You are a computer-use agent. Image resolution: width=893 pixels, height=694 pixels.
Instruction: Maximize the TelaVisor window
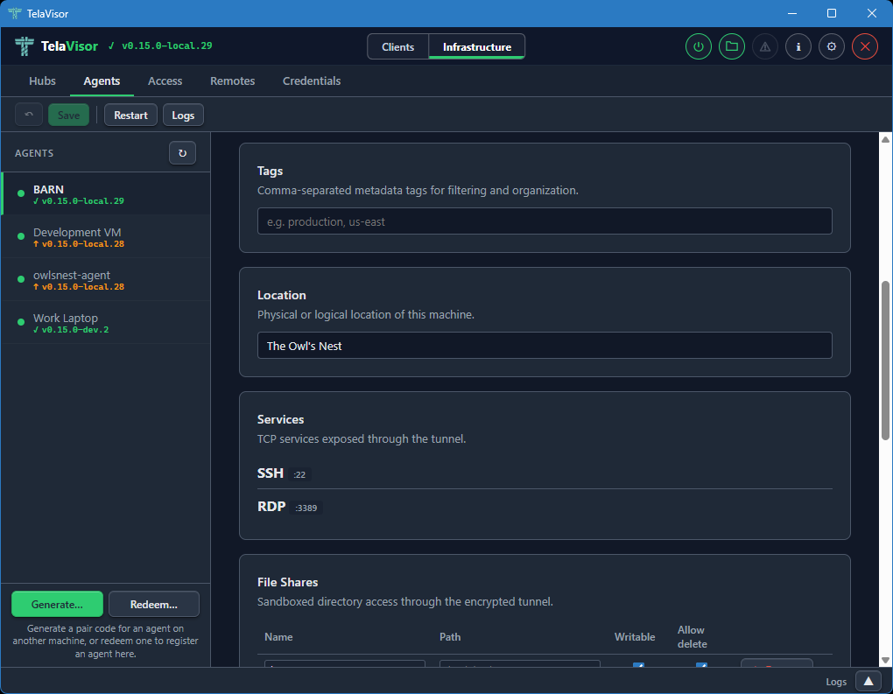832,13
